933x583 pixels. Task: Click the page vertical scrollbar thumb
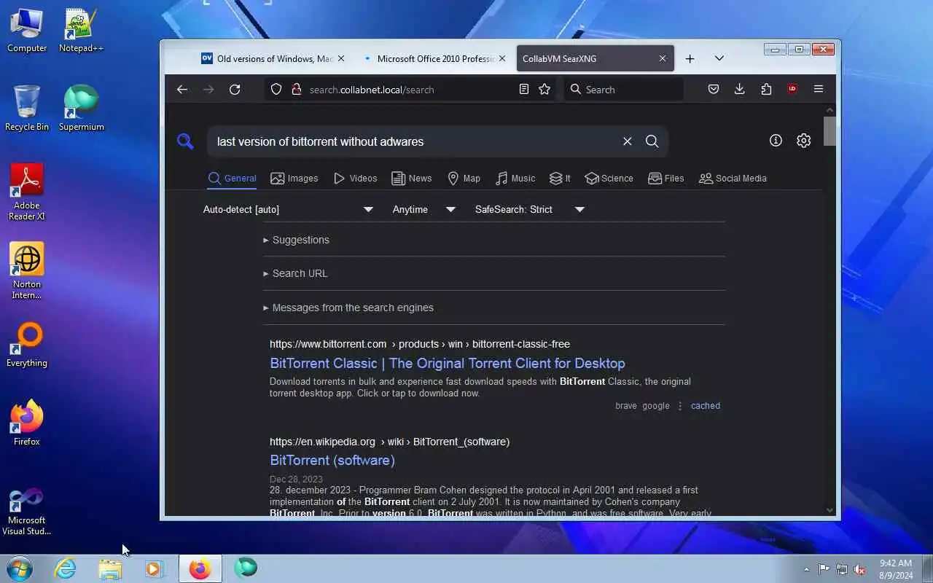[x=829, y=131]
